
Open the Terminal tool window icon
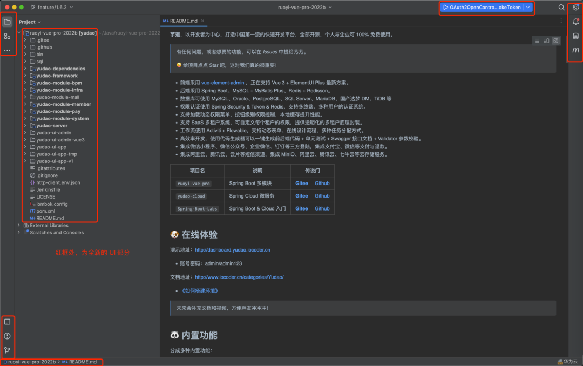7,322
